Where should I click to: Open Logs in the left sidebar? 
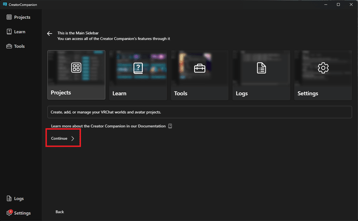point(15,198)
